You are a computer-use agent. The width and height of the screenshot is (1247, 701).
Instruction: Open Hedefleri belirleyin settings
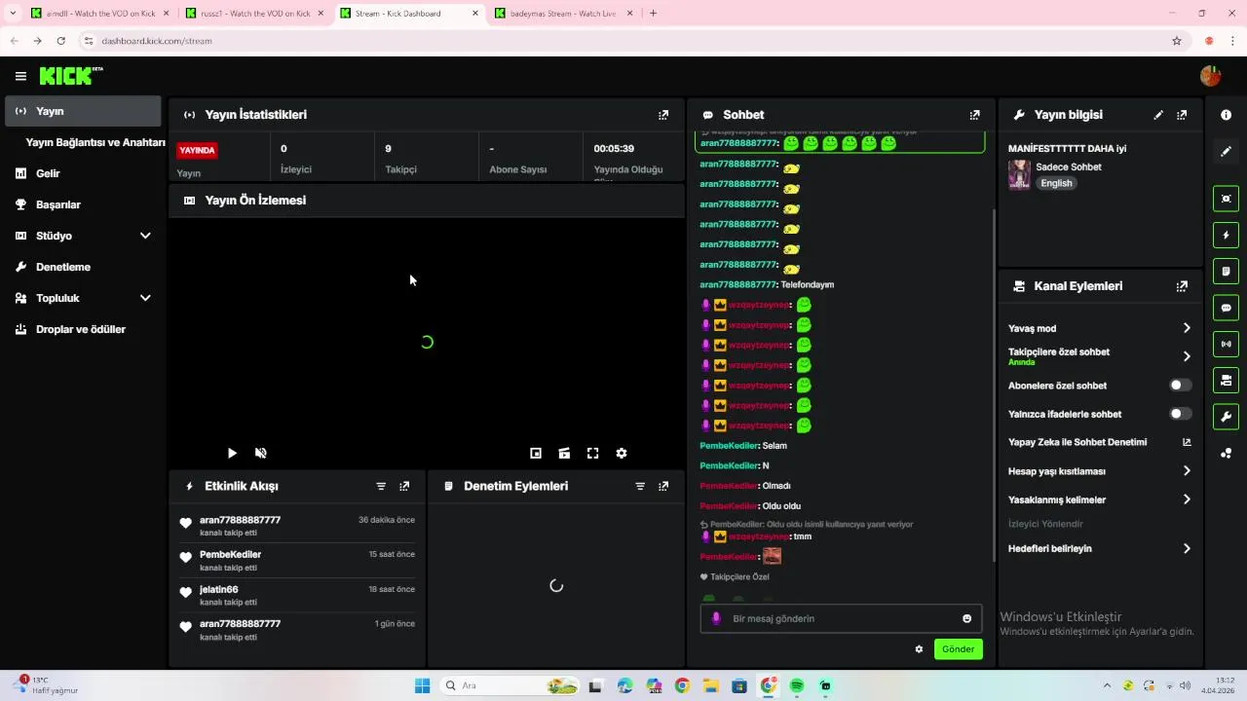[1100, 548]
